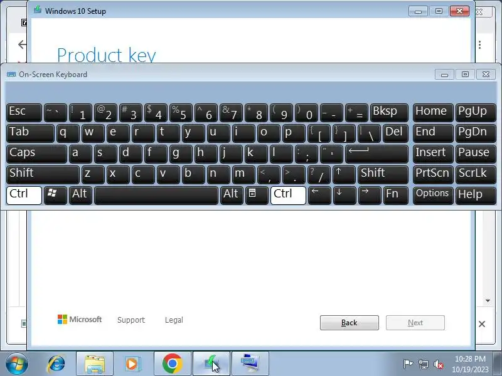The height and width of the screenshot is (376, 502).
Task: Click the up arrow key
Action: click(344, 175)
